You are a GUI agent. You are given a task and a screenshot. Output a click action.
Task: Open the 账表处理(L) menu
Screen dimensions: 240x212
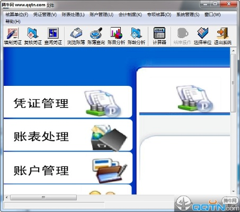click(x=73, y=15)
